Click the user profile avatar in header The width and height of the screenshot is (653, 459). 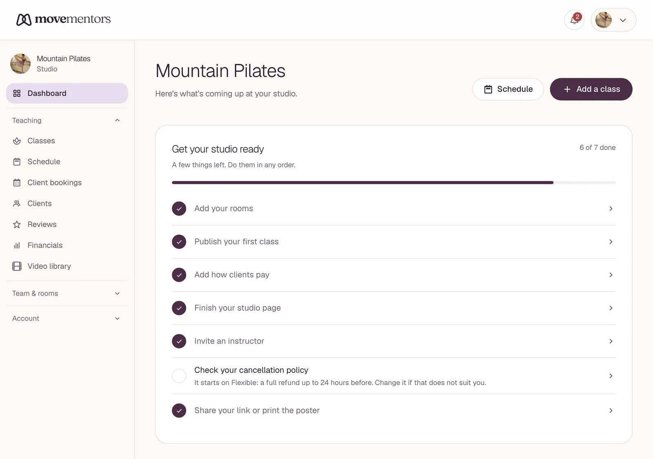(603, 20)
